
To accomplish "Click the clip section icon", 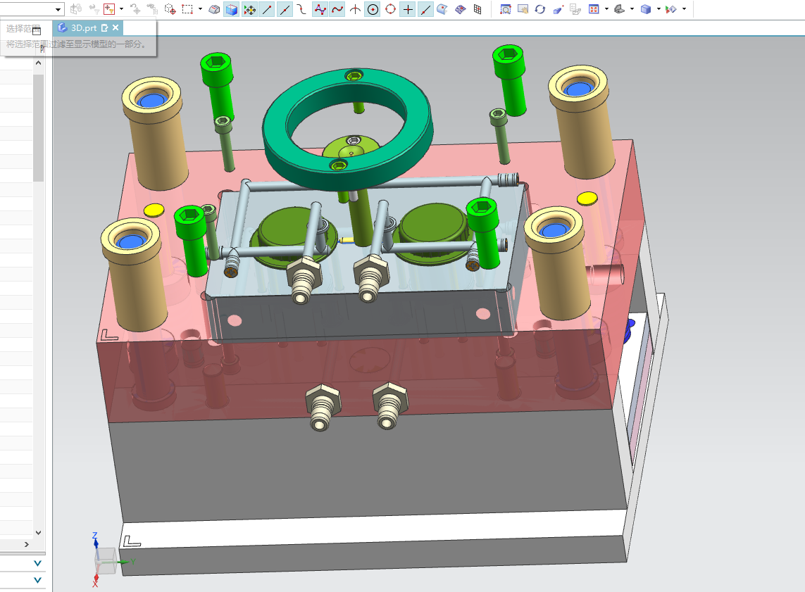I will point(671,9).
